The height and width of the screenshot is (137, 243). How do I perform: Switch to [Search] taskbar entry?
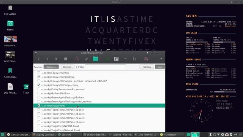(70, 134)
